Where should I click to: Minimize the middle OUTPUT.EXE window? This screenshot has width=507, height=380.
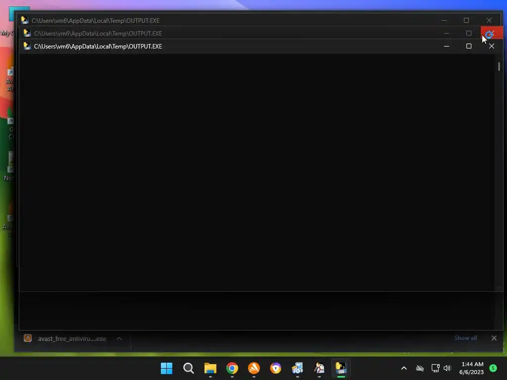tap(447, 33)
